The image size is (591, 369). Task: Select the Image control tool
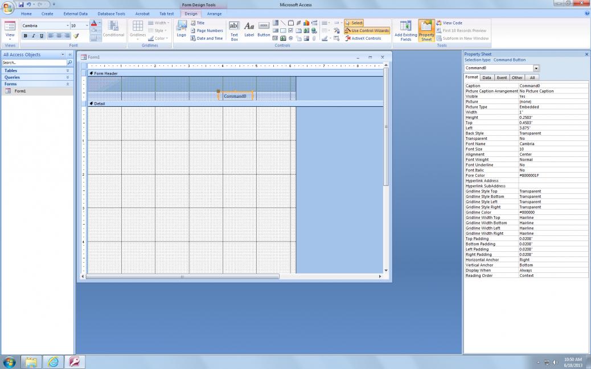[x=306, y=38]
